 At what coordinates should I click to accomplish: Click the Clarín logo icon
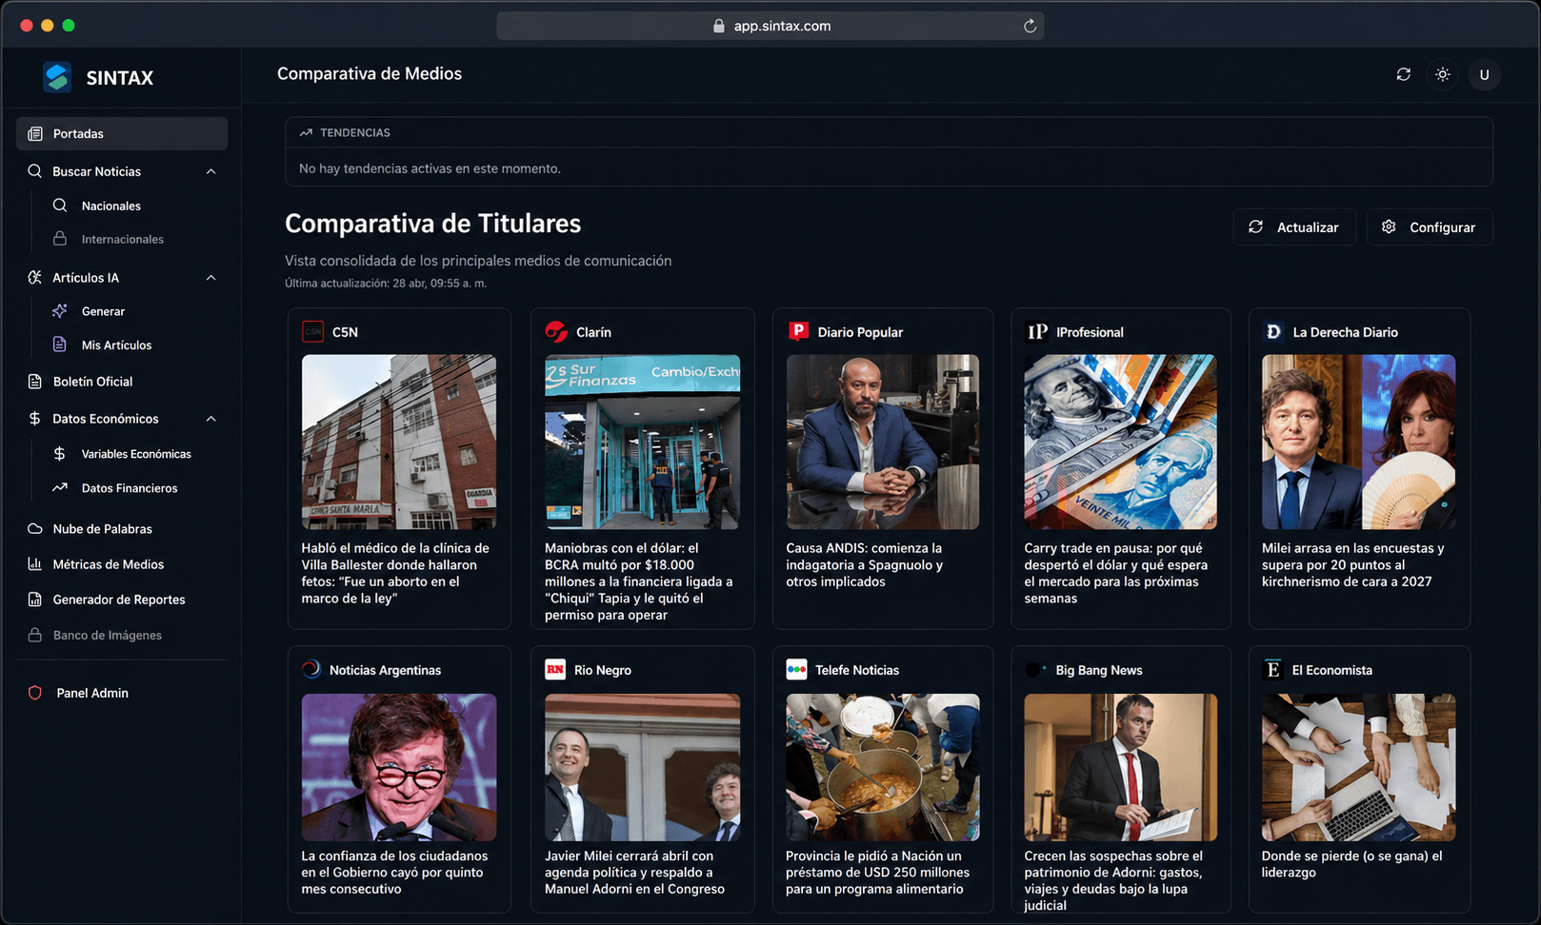pyautogui.click(x=556, y=332)
